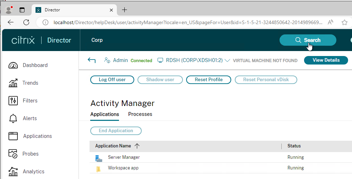Image resolution: width=352 pixels, height=179 pixels.
Task: Open the Dashboard gauge icon
Action: [x=13, y=65]
